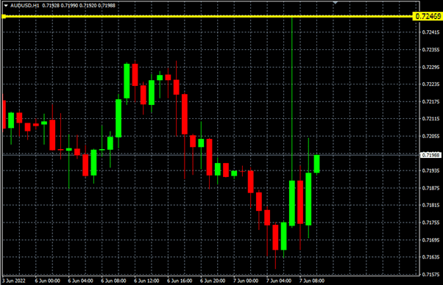This screenshot has width=443, height=285.
Task: Click the OHLC values 0.71928 0.71990 0.71920 0.71988
Action: 79,5
